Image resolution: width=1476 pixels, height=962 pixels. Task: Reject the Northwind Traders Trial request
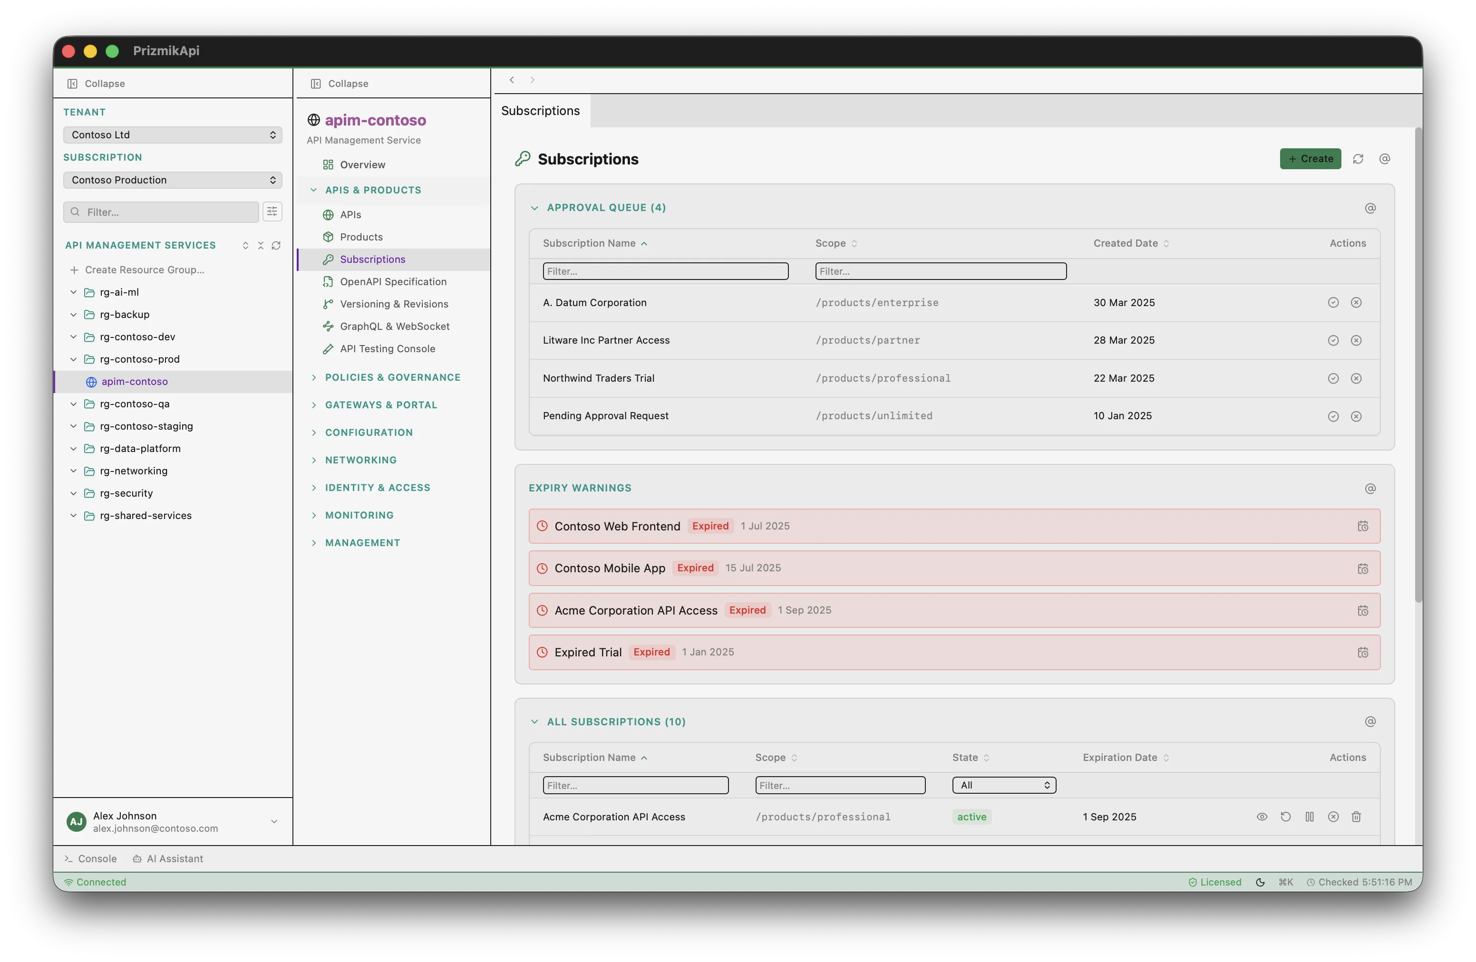(x=1357, y=378)
